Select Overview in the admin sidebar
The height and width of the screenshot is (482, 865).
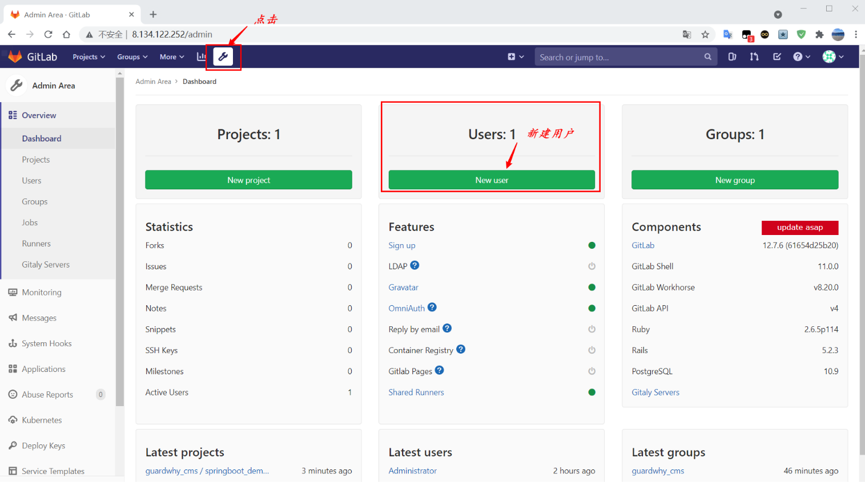click(58, 115)
